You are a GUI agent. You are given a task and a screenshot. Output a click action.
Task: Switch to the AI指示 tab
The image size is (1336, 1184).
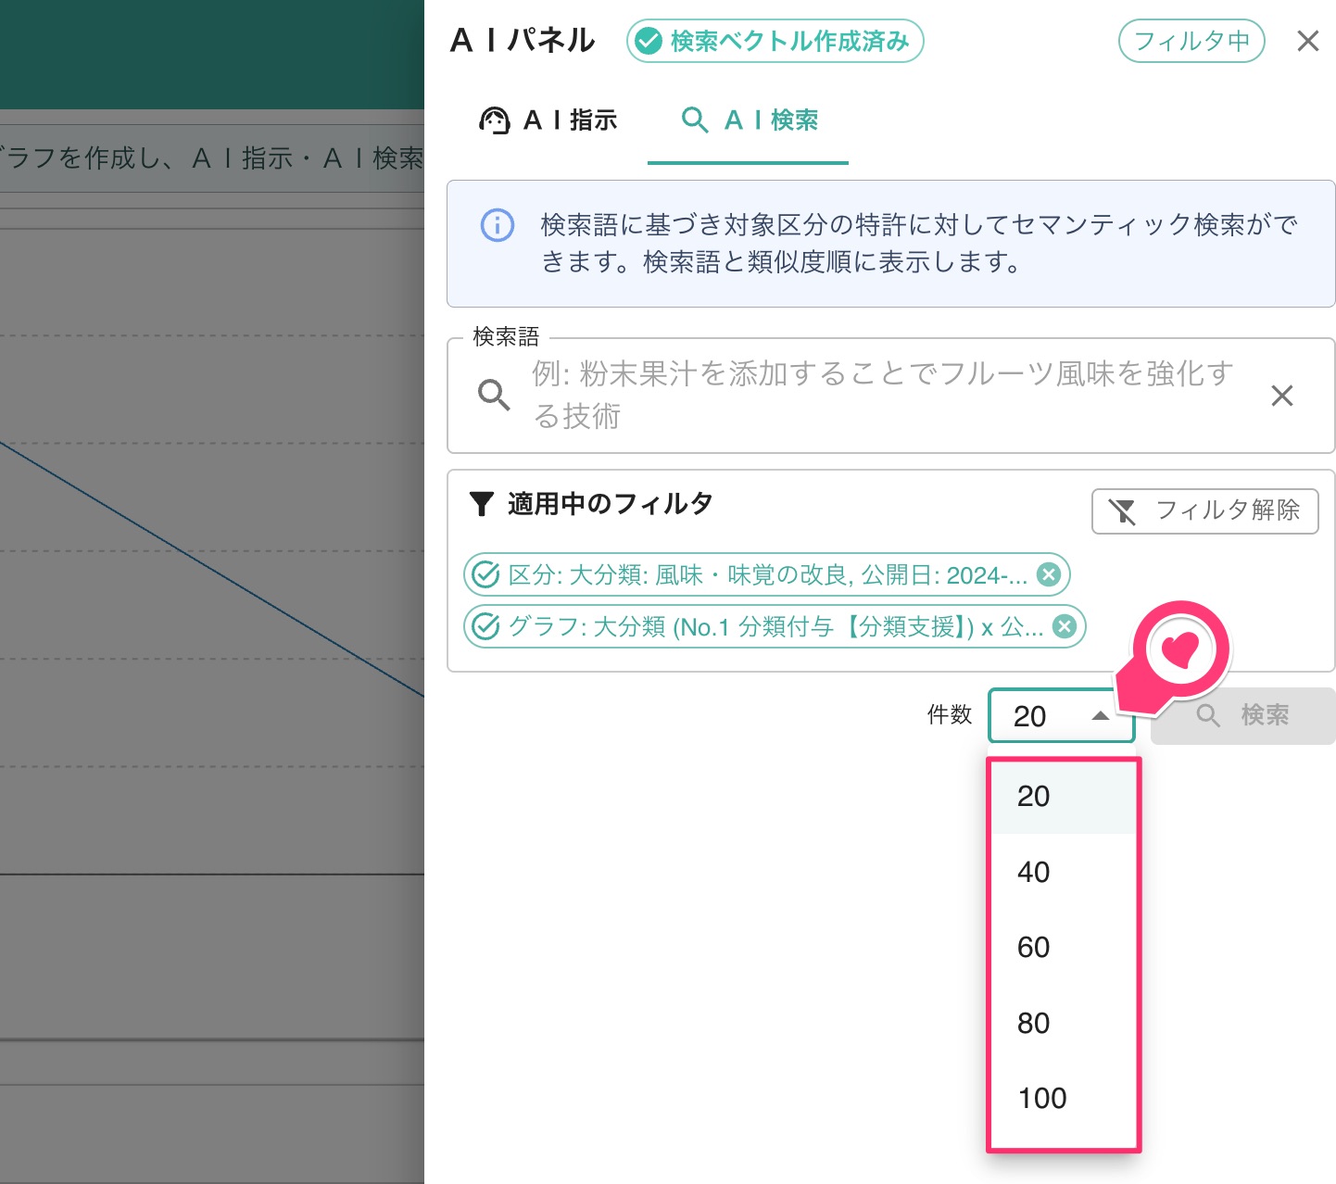pyautogui.click(x=548, y=120)
